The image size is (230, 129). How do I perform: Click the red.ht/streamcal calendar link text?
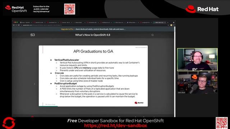point(41,11)
